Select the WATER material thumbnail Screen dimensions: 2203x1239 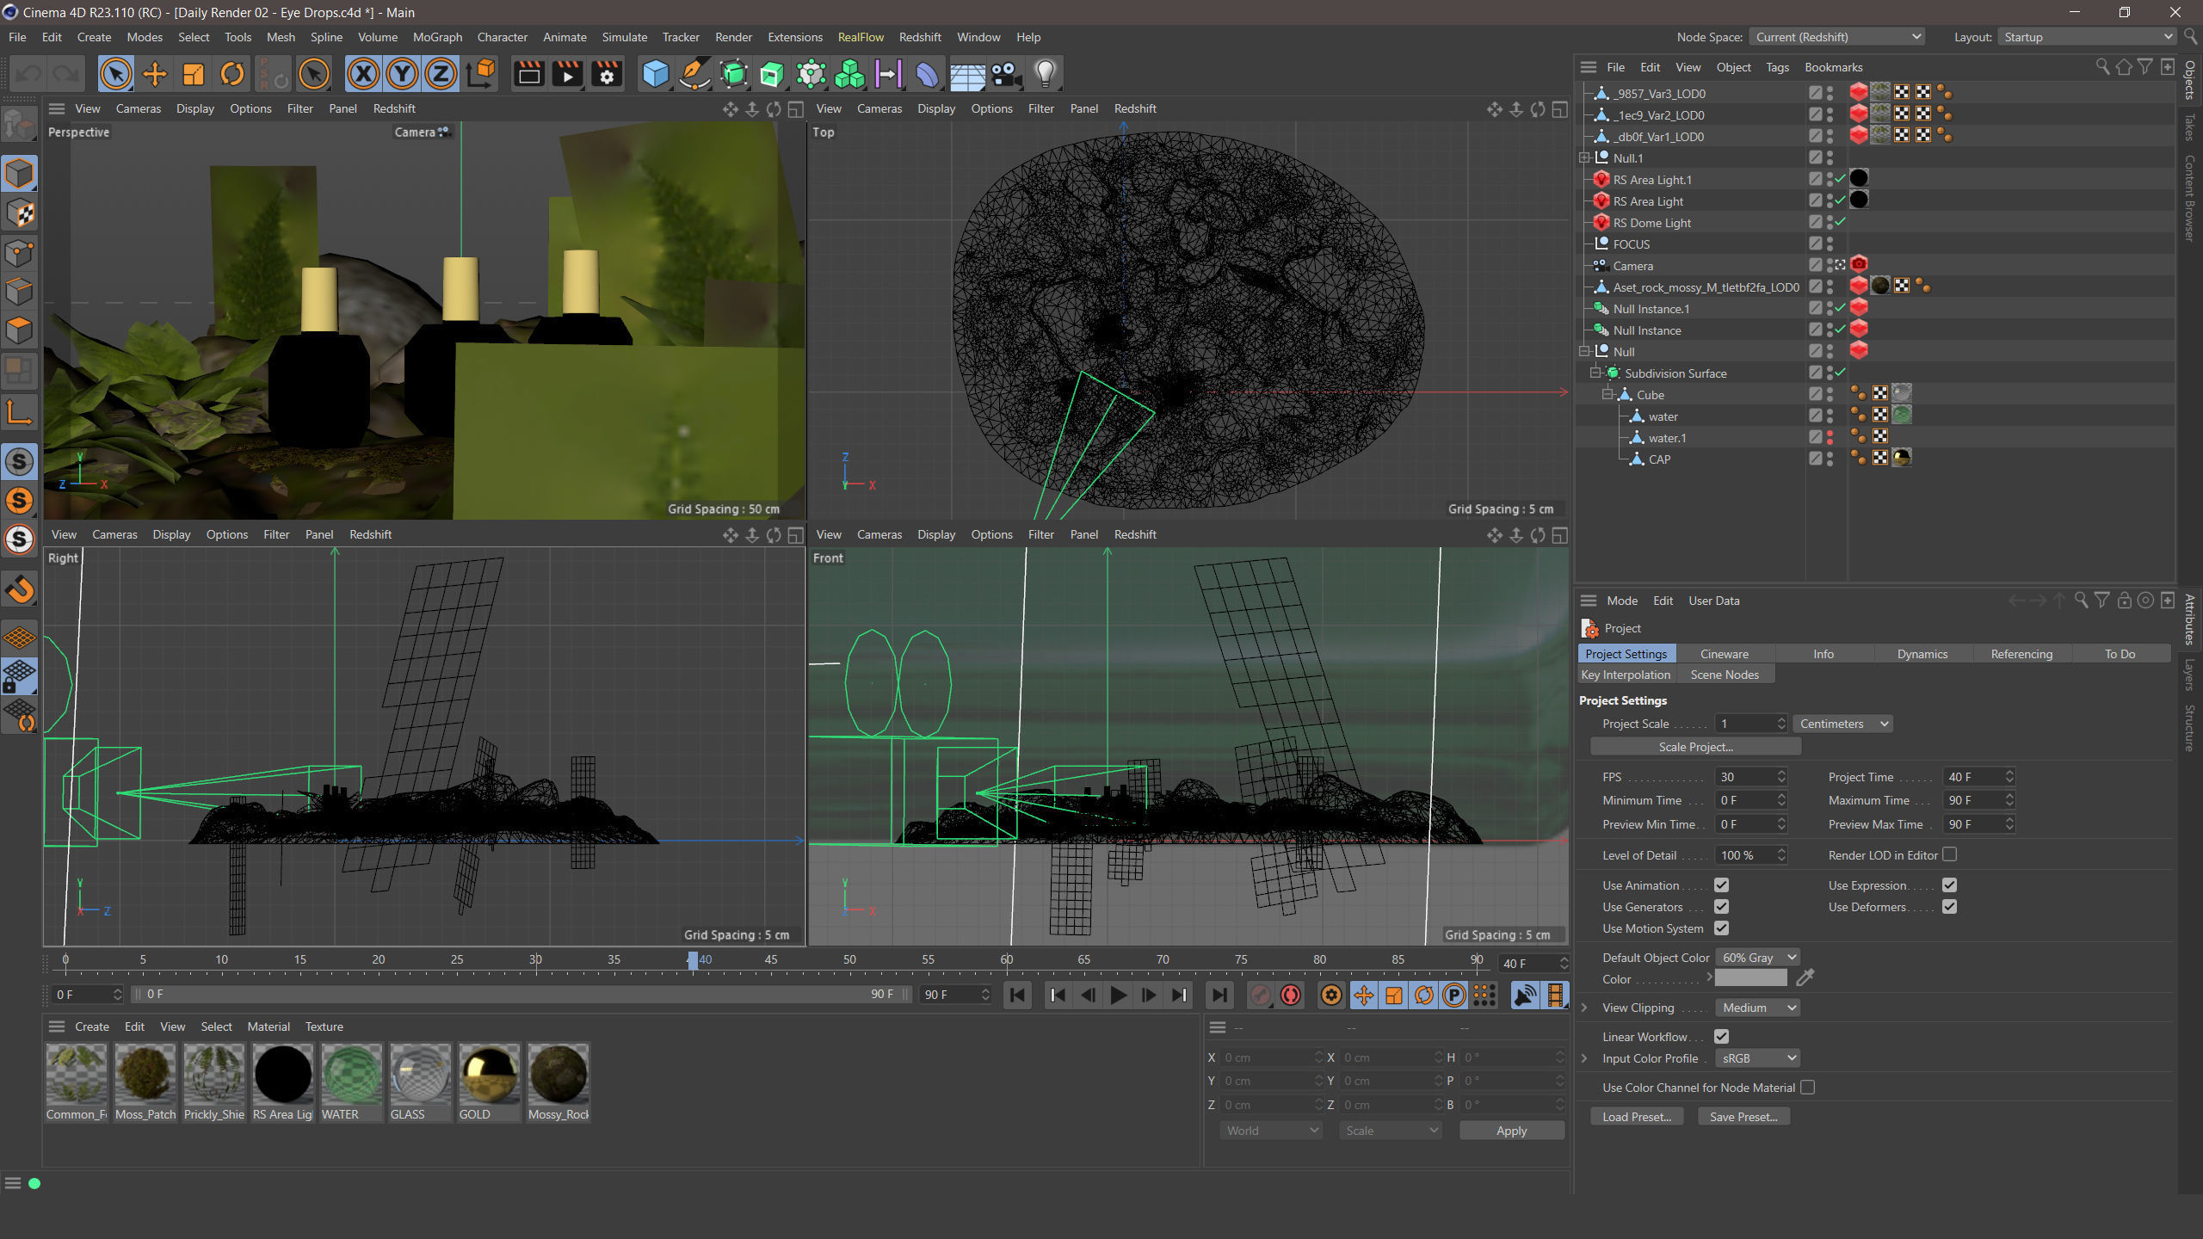coord(351,1075)
